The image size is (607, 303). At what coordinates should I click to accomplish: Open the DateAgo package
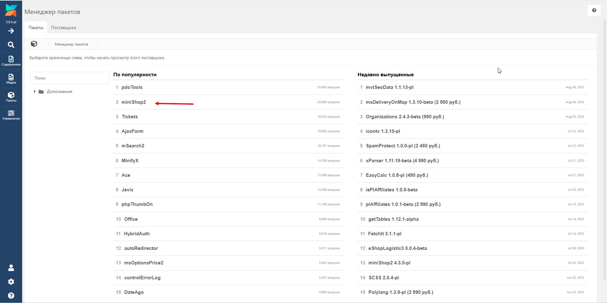click(134, 292)
